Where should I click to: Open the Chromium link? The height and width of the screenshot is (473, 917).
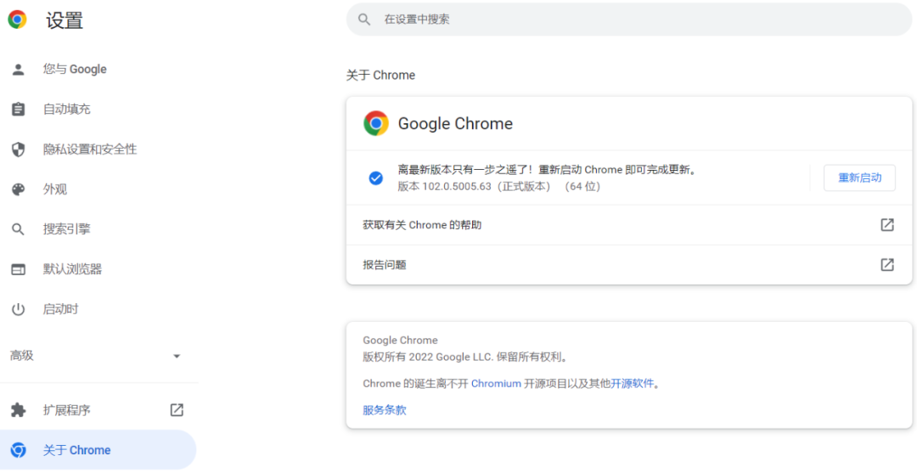point(496,383)
